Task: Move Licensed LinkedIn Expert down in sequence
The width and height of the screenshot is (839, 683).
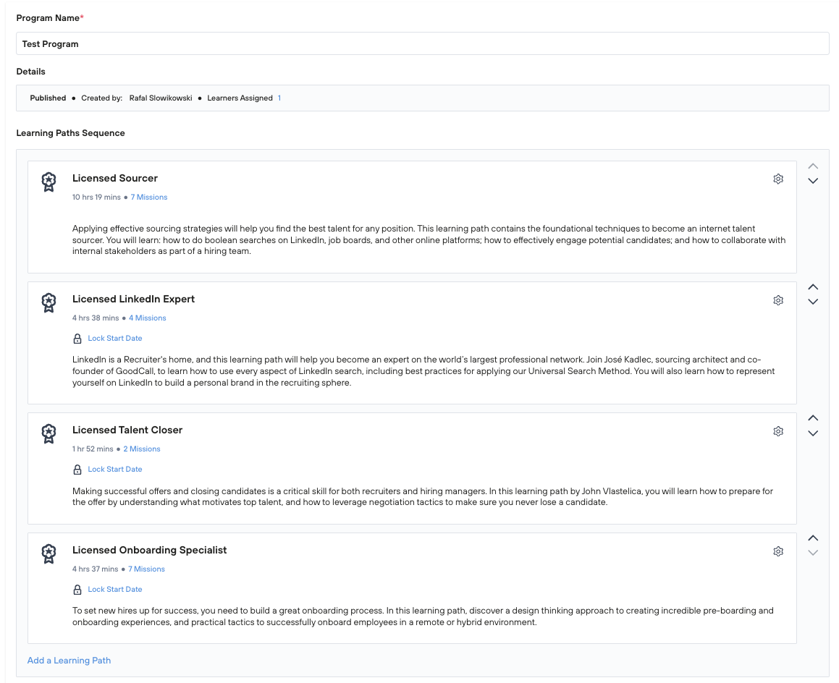Action: point(813,302)
